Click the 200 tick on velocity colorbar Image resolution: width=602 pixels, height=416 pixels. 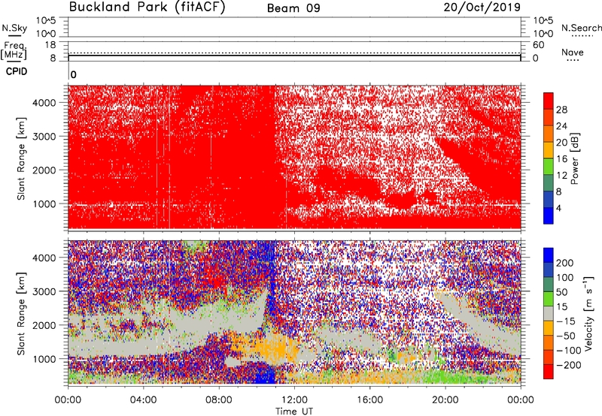(x=565, y=263)
